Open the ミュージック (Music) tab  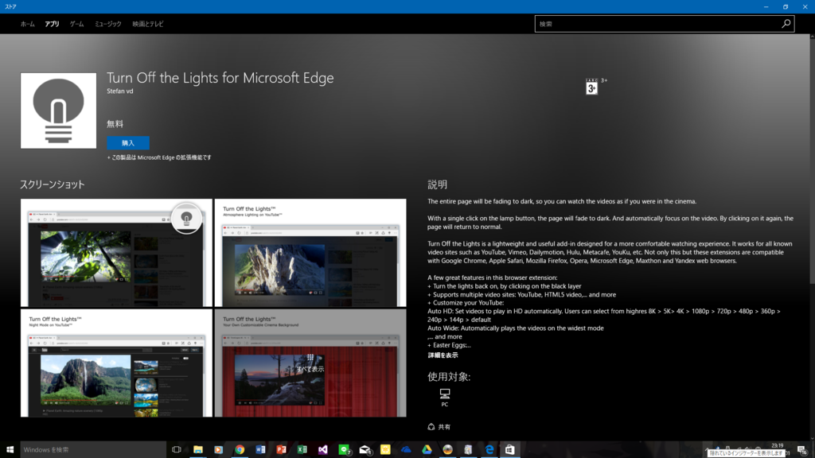(108, 24)
